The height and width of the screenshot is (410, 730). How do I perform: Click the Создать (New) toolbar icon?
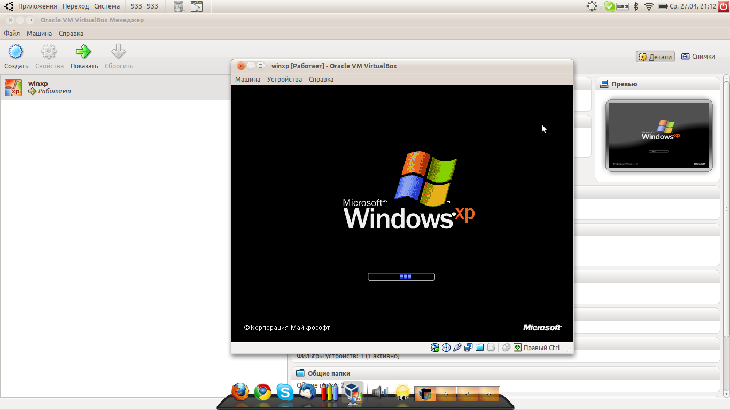point(16,52)
